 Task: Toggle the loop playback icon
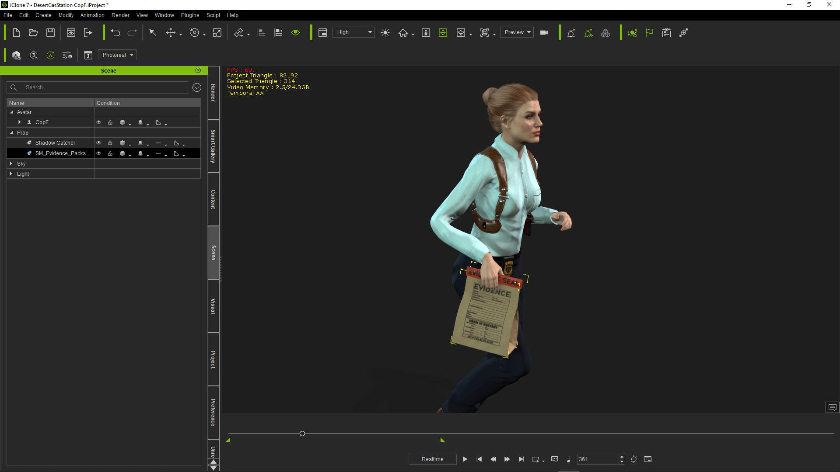click(x=535, y=459)
